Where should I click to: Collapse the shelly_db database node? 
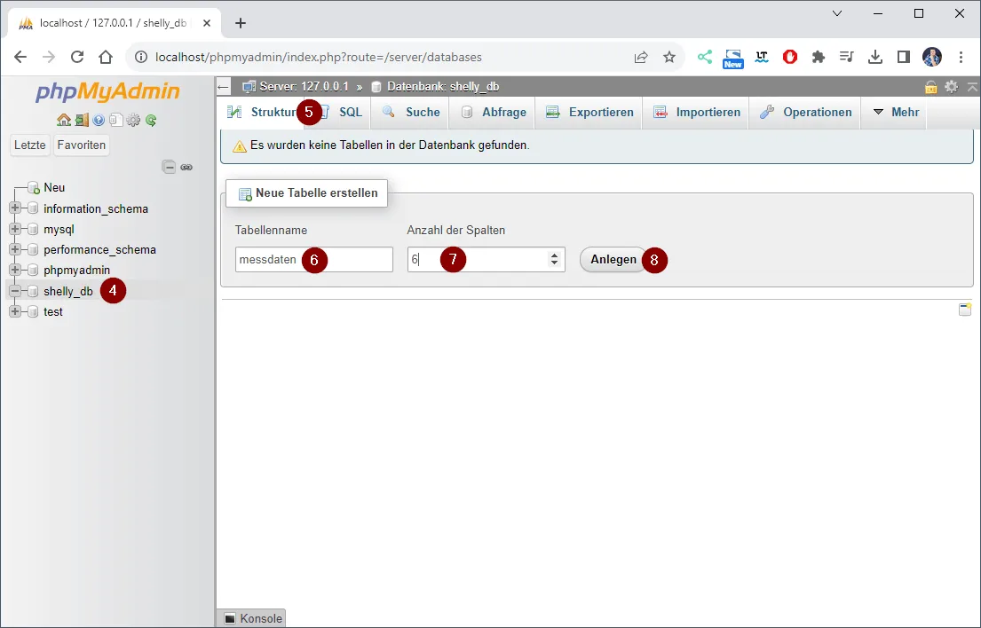(15, 291)
